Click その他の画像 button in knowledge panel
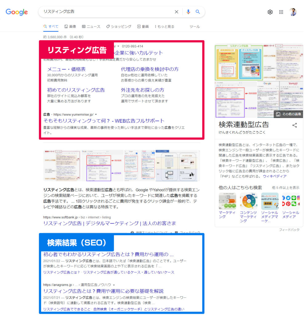305x315 pixels. pos(288,114)
